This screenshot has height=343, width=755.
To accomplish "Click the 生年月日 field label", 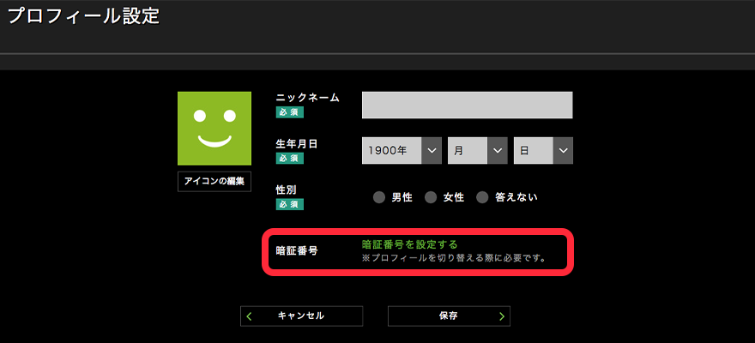I will pyautogui.click(x=297, y=143).
